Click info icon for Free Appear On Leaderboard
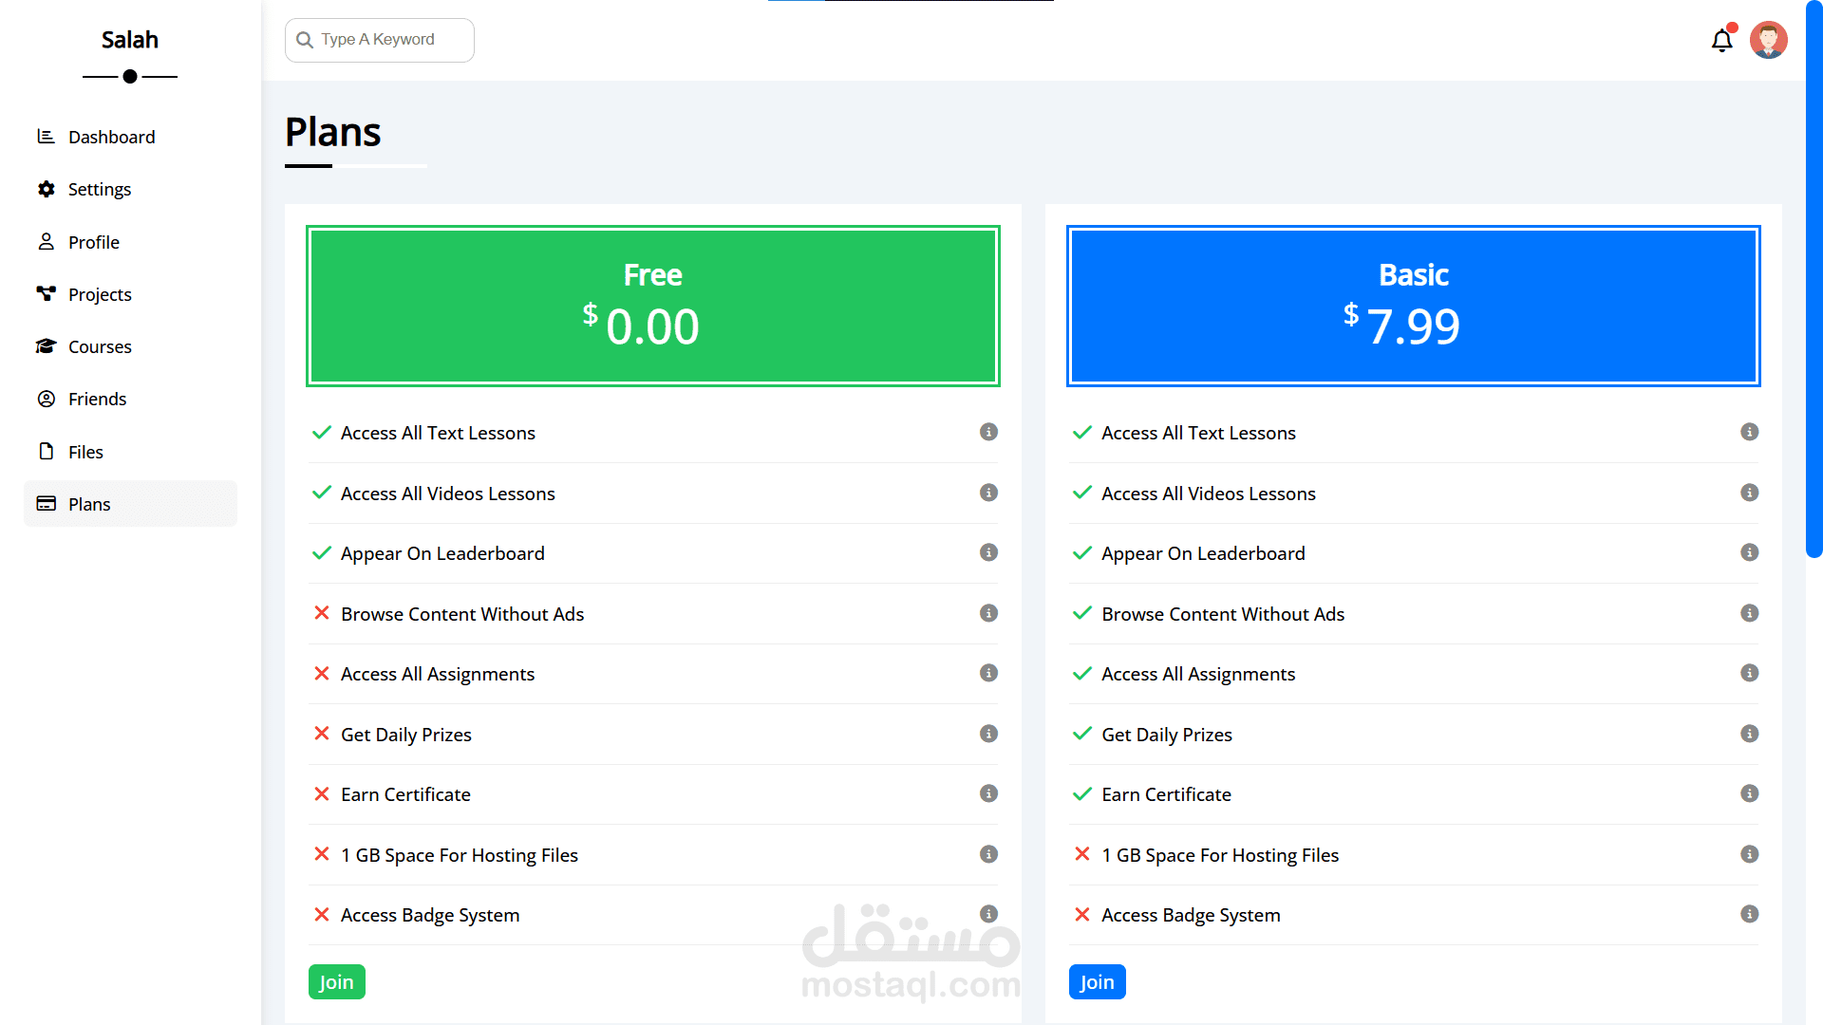This screenshot has width=1823, height=1025. tap(988, 552)
